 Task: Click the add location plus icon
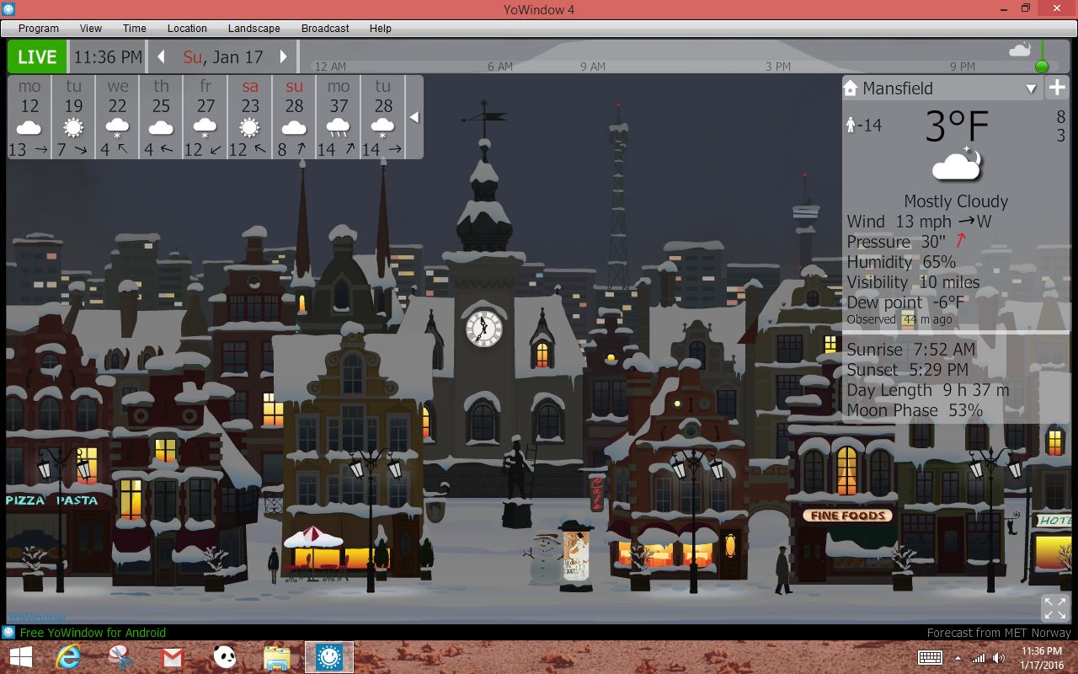pos(1057,88)
